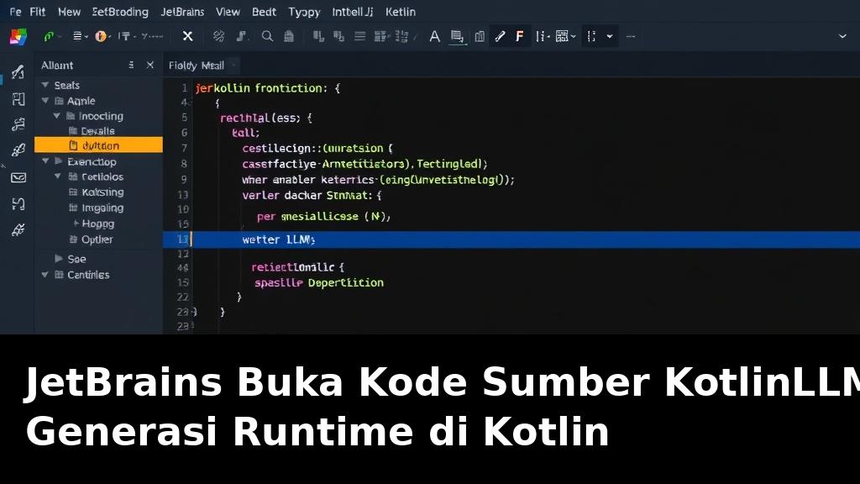Click 'per mesiallicose (N),' code line
The height and width of the screenshot is (484, 860).
pyautogui.click(x=323, y=216)
